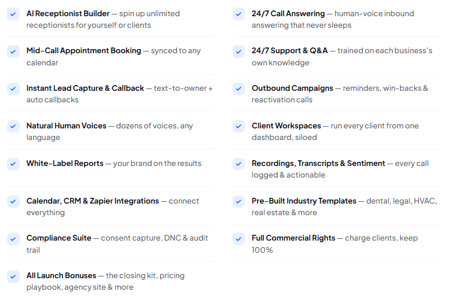
Task: Select the check icon by Pre-Built Industry Templates
Action: click(238, 201)
